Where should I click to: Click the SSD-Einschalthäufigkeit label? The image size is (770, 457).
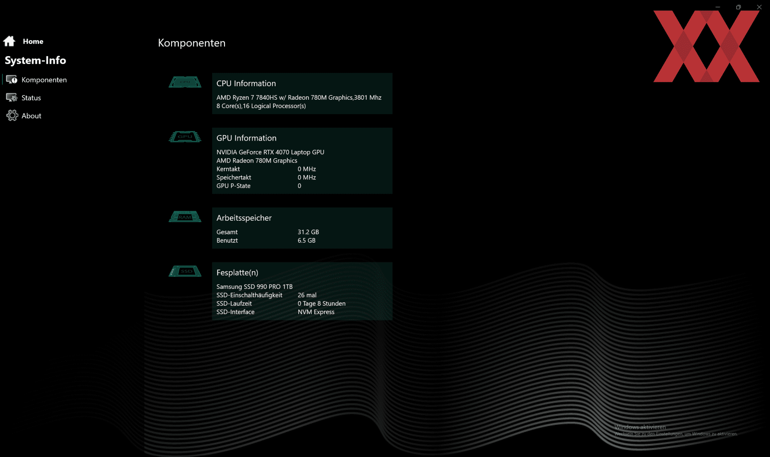pos(249,295)
